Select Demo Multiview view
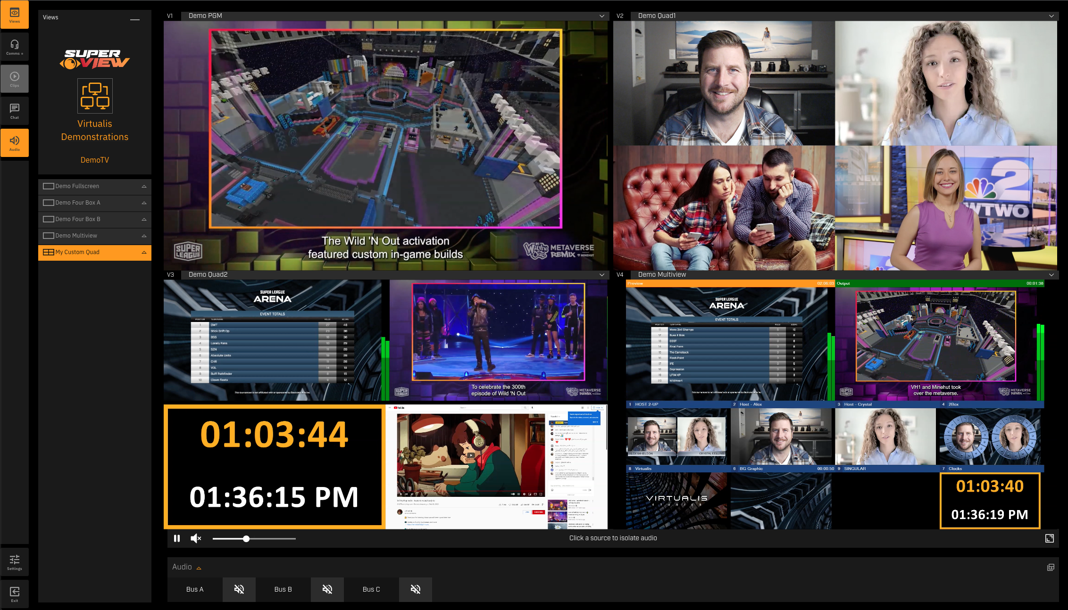 pyautogui.click(x=95, y=236)
